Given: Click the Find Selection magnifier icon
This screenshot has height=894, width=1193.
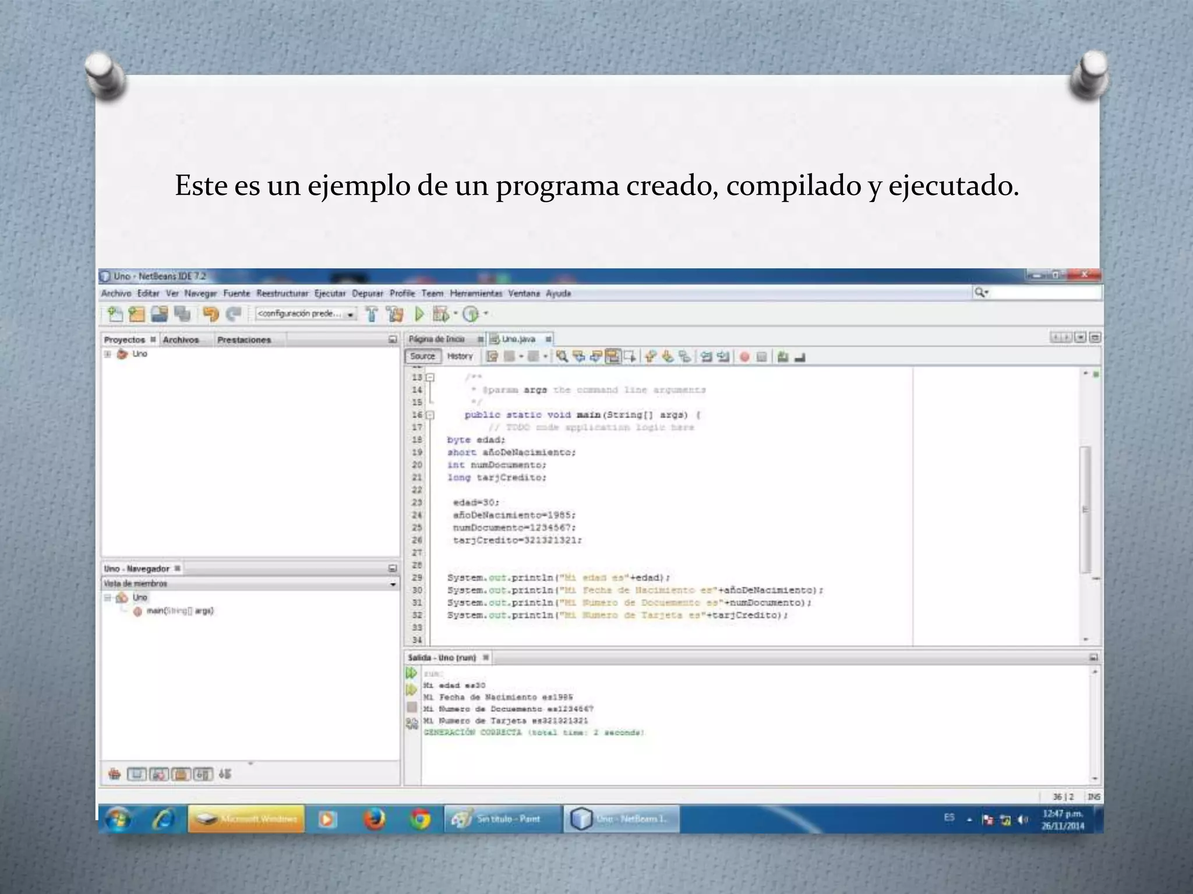Looking at the screenshot, I should 562,356.
